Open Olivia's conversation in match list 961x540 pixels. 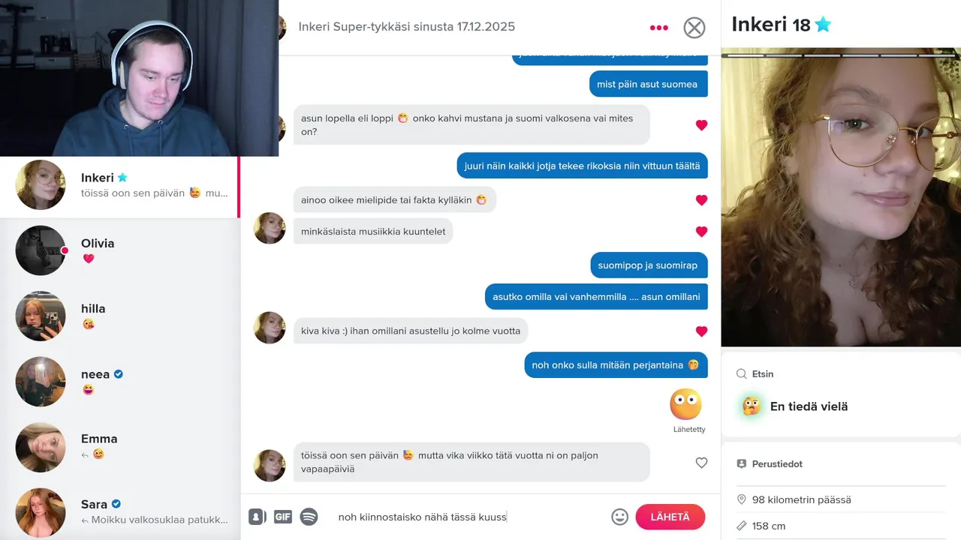(120, 250)
